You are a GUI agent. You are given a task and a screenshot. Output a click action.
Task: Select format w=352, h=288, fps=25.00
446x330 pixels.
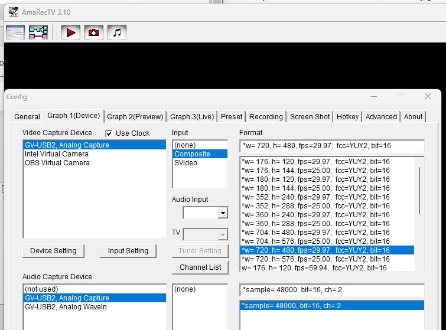point(327,206)
